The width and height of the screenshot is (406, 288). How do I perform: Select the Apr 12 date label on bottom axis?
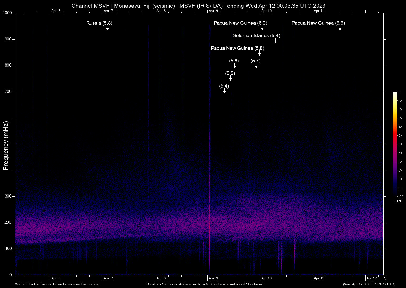(371, 278)
